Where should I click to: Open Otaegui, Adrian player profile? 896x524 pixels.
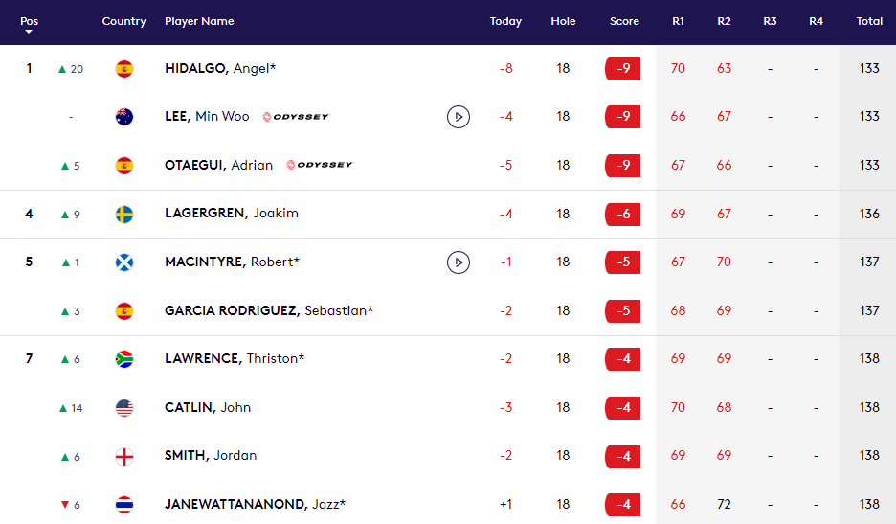[x=218, y=165]
